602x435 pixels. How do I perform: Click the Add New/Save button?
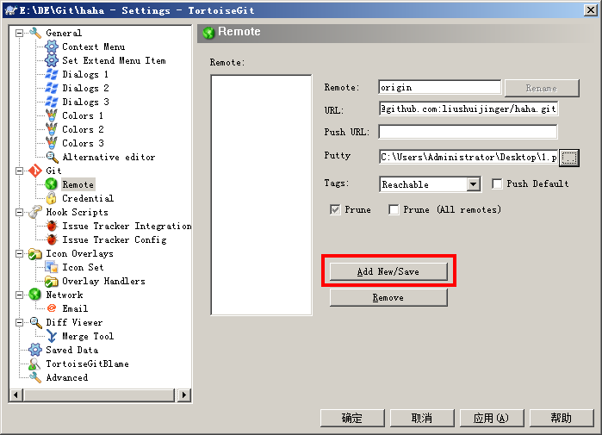coord(388,271)
